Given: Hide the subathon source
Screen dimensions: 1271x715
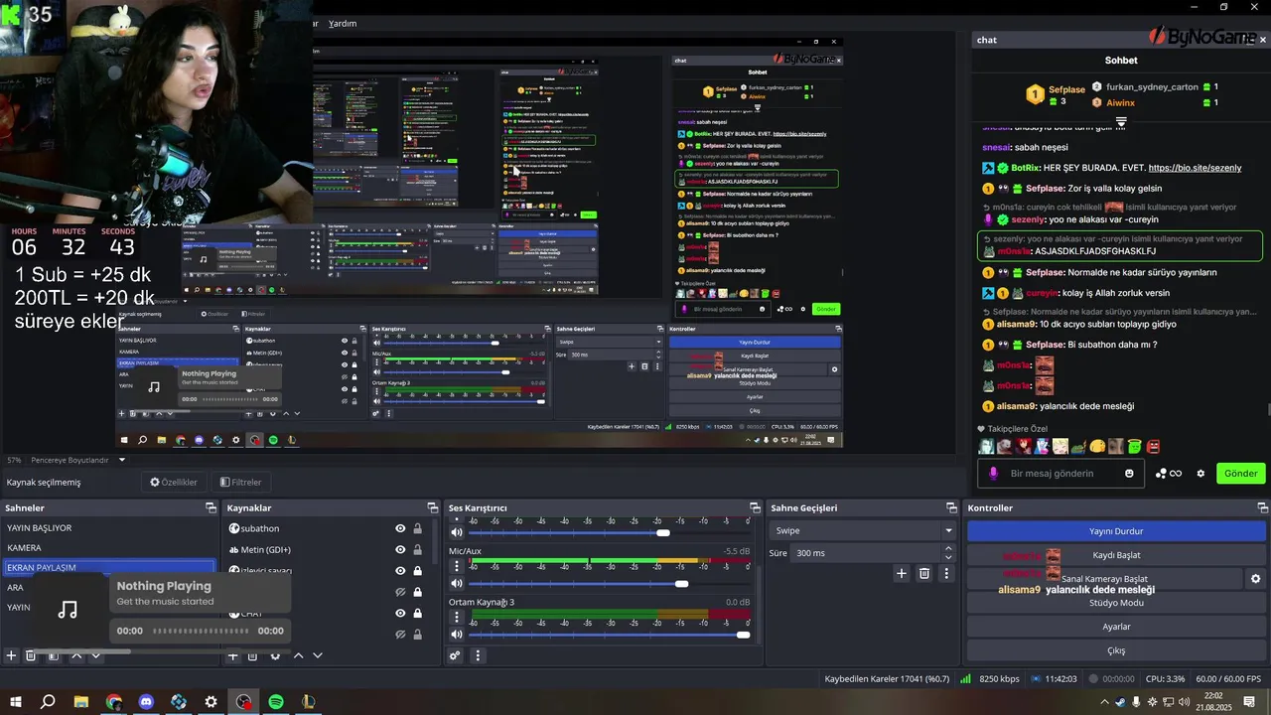Looking at the screenshot, I should click(400, 528).
